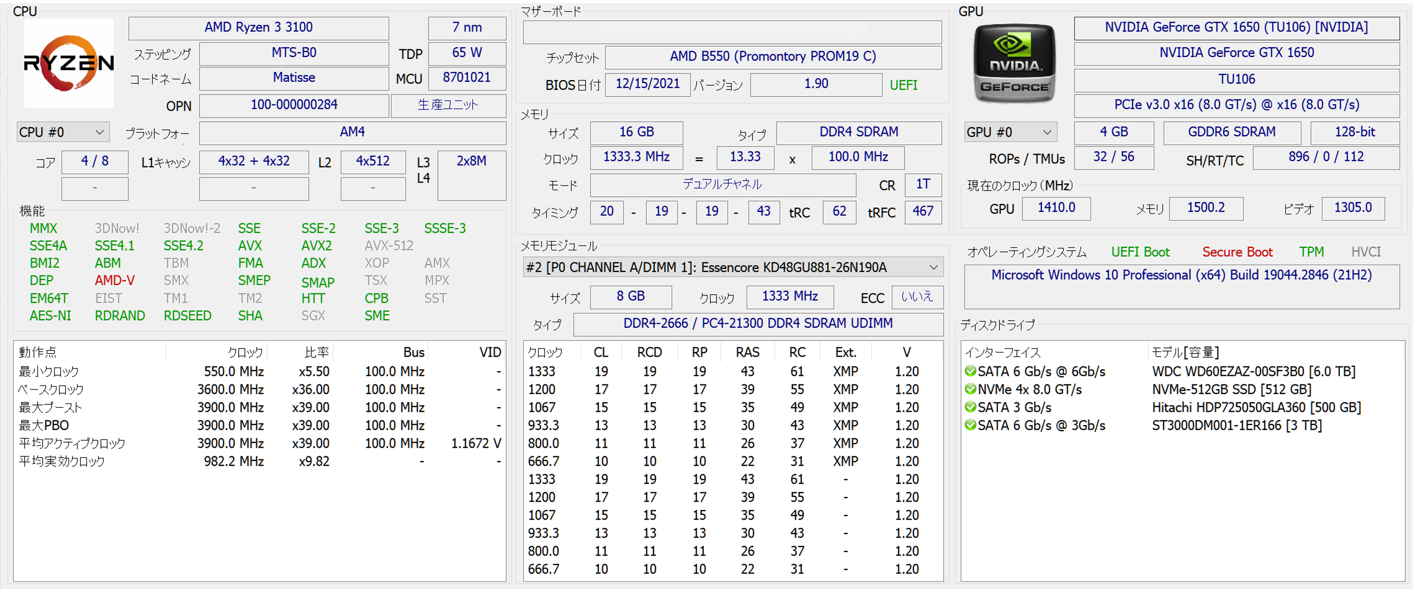Click the PCIe v3.0 x16 interface field

1237,105
